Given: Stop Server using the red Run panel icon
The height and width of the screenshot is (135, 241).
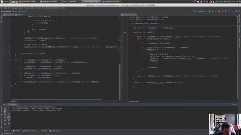Looking at the screenshot, I should (5, 111).
